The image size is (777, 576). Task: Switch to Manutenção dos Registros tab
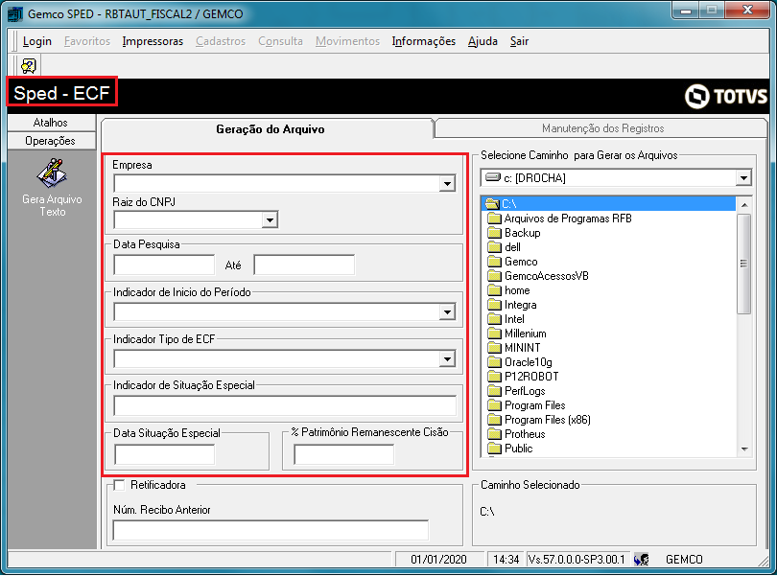coord(602,128)
